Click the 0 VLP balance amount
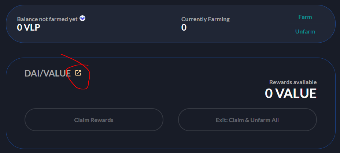This screenshot has width=340, height=153. tap(29, 27)
